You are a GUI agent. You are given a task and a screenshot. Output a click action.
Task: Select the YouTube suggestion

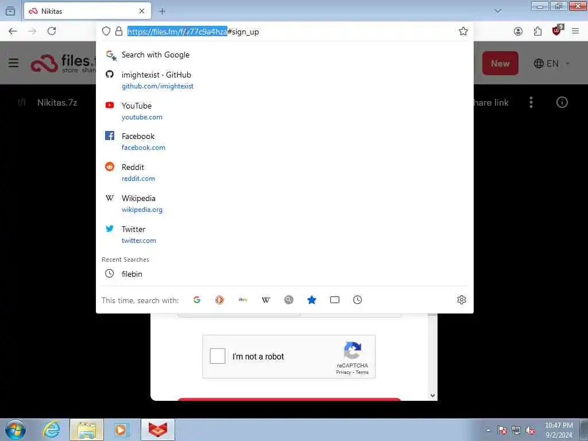285,111
